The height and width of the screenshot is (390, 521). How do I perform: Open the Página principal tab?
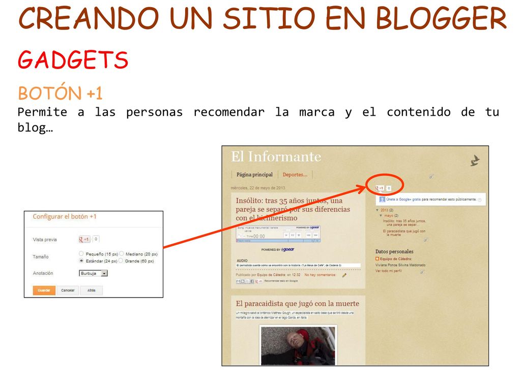[254, 175]
